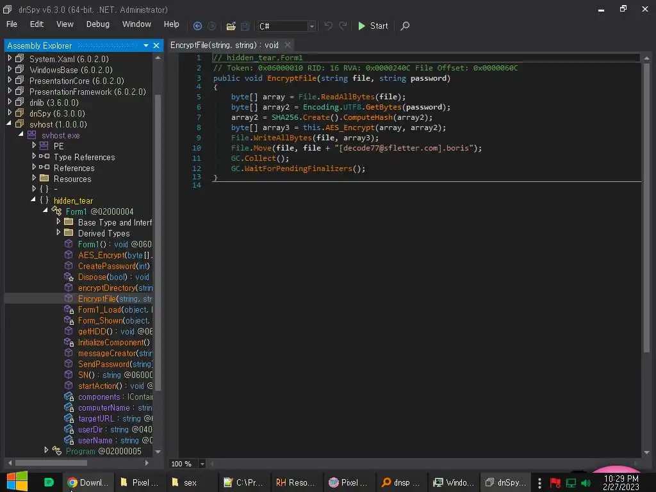Screen dimensions: 656x492
Task: Open the Windows Start button
Action: (17, 482)
